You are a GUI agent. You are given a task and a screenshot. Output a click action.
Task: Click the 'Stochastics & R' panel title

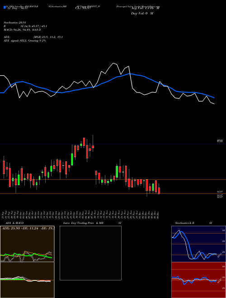184,223
